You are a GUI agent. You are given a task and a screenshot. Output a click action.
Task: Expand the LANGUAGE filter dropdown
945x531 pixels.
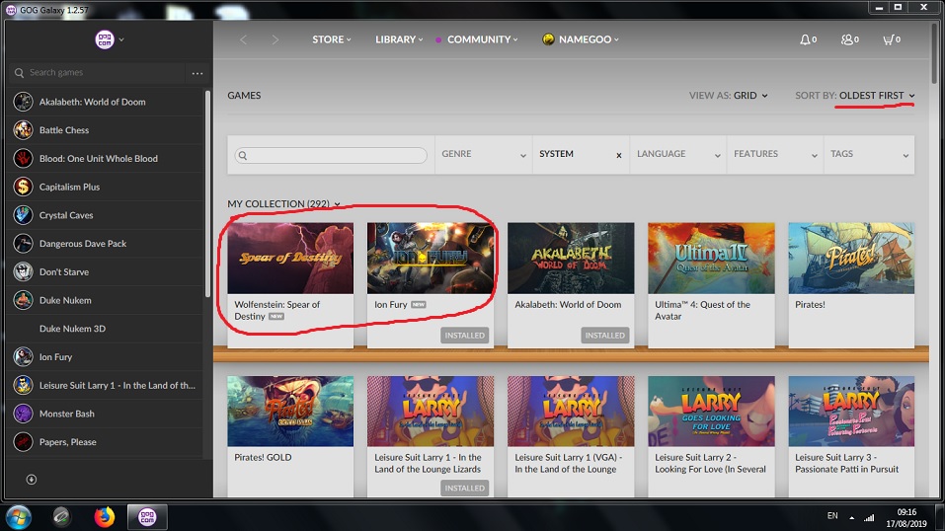(x=678, y=155)
